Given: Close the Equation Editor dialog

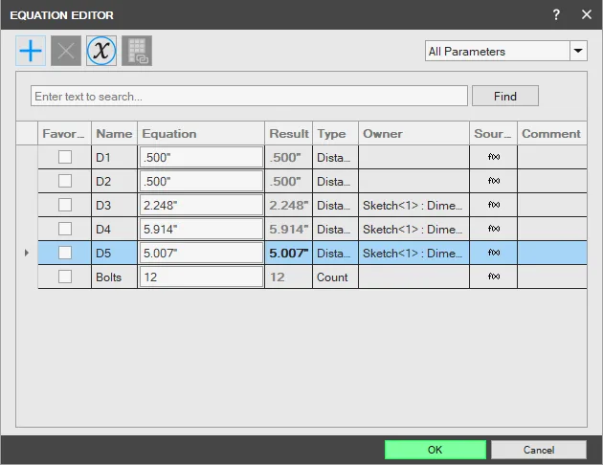Looking at the screenshot, I should pyautogui.click(x=587, y=15).
